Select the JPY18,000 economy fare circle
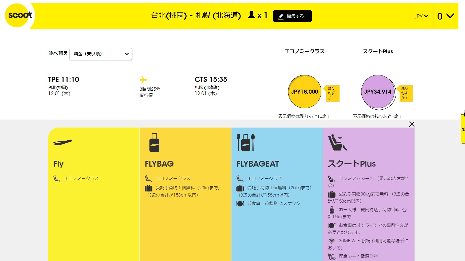The image size is (465, 261). tap(304, 92)
